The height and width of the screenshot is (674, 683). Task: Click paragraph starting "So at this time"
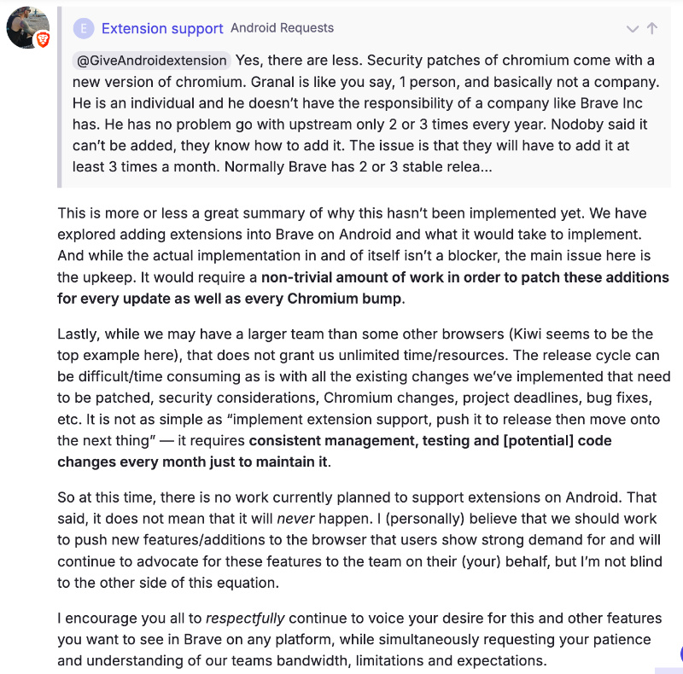point(359,540)
